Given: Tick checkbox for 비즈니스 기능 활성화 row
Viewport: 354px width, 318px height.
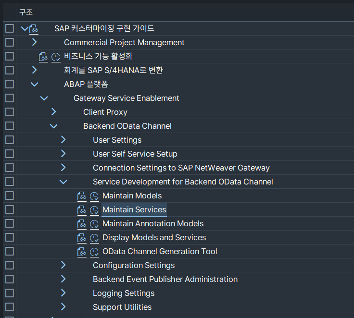Looking at the screenshot, I should pos(10,56).
